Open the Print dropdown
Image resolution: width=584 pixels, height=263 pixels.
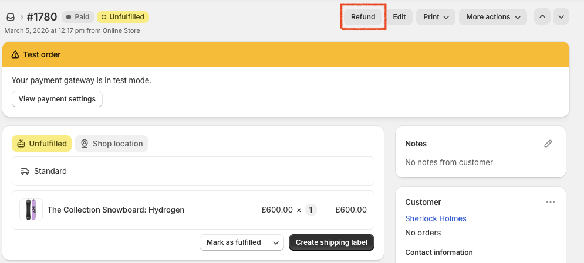pyautogui.click(x=436, y=17)
